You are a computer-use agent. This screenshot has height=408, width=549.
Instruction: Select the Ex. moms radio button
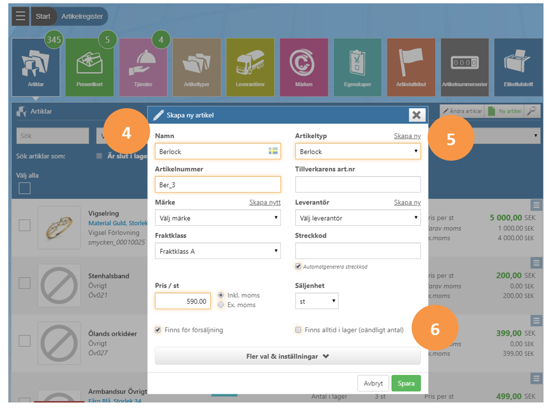(221, 305)
